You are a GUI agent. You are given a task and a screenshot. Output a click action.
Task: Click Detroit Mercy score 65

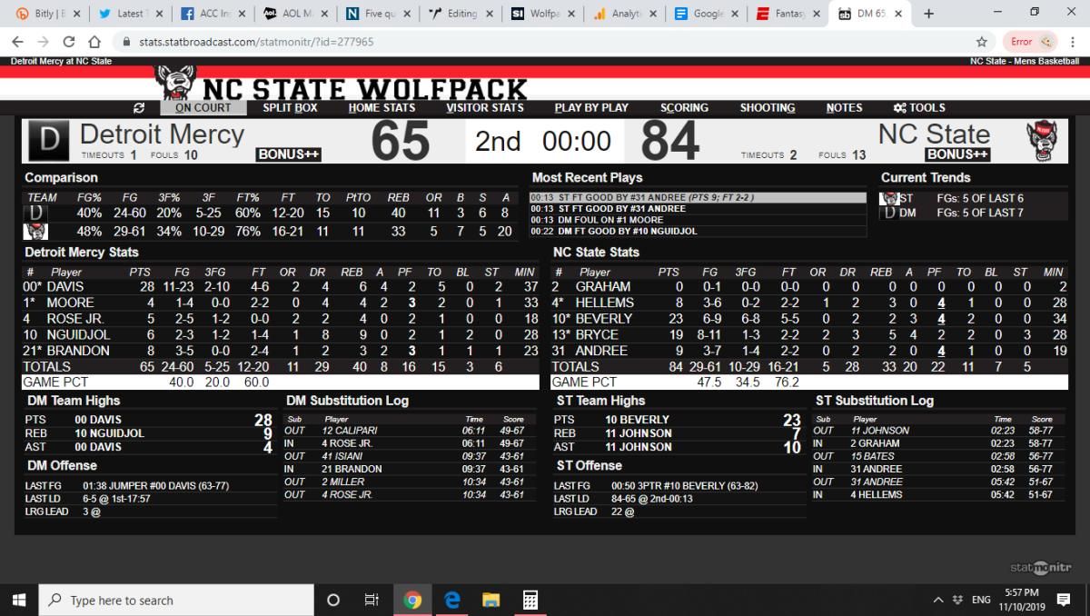pos(401,141)
